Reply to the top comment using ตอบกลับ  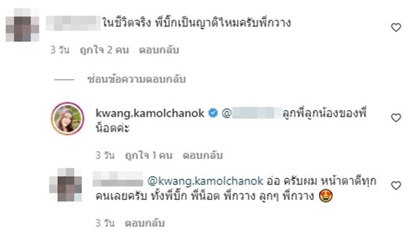pos(159,50)
